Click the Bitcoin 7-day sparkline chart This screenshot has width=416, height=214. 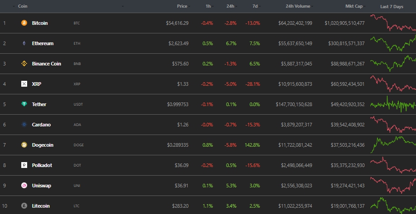point(392,23)
